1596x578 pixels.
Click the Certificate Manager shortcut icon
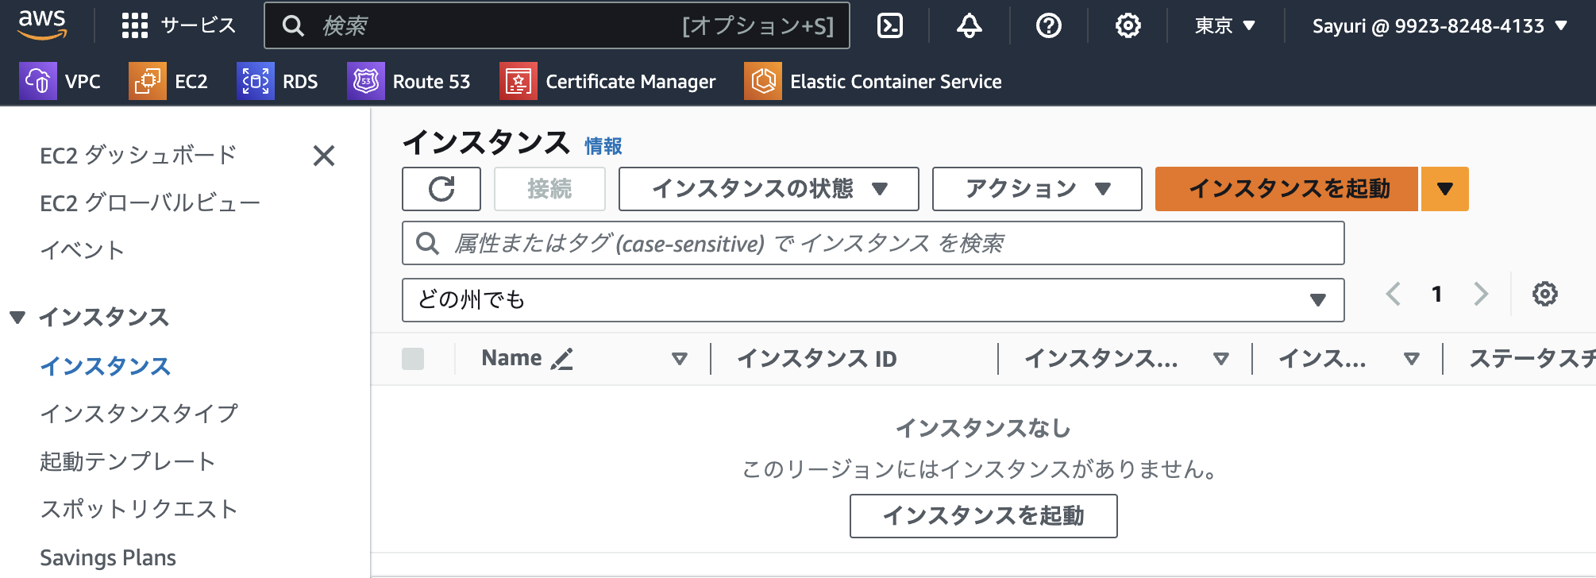pos(519,81)
